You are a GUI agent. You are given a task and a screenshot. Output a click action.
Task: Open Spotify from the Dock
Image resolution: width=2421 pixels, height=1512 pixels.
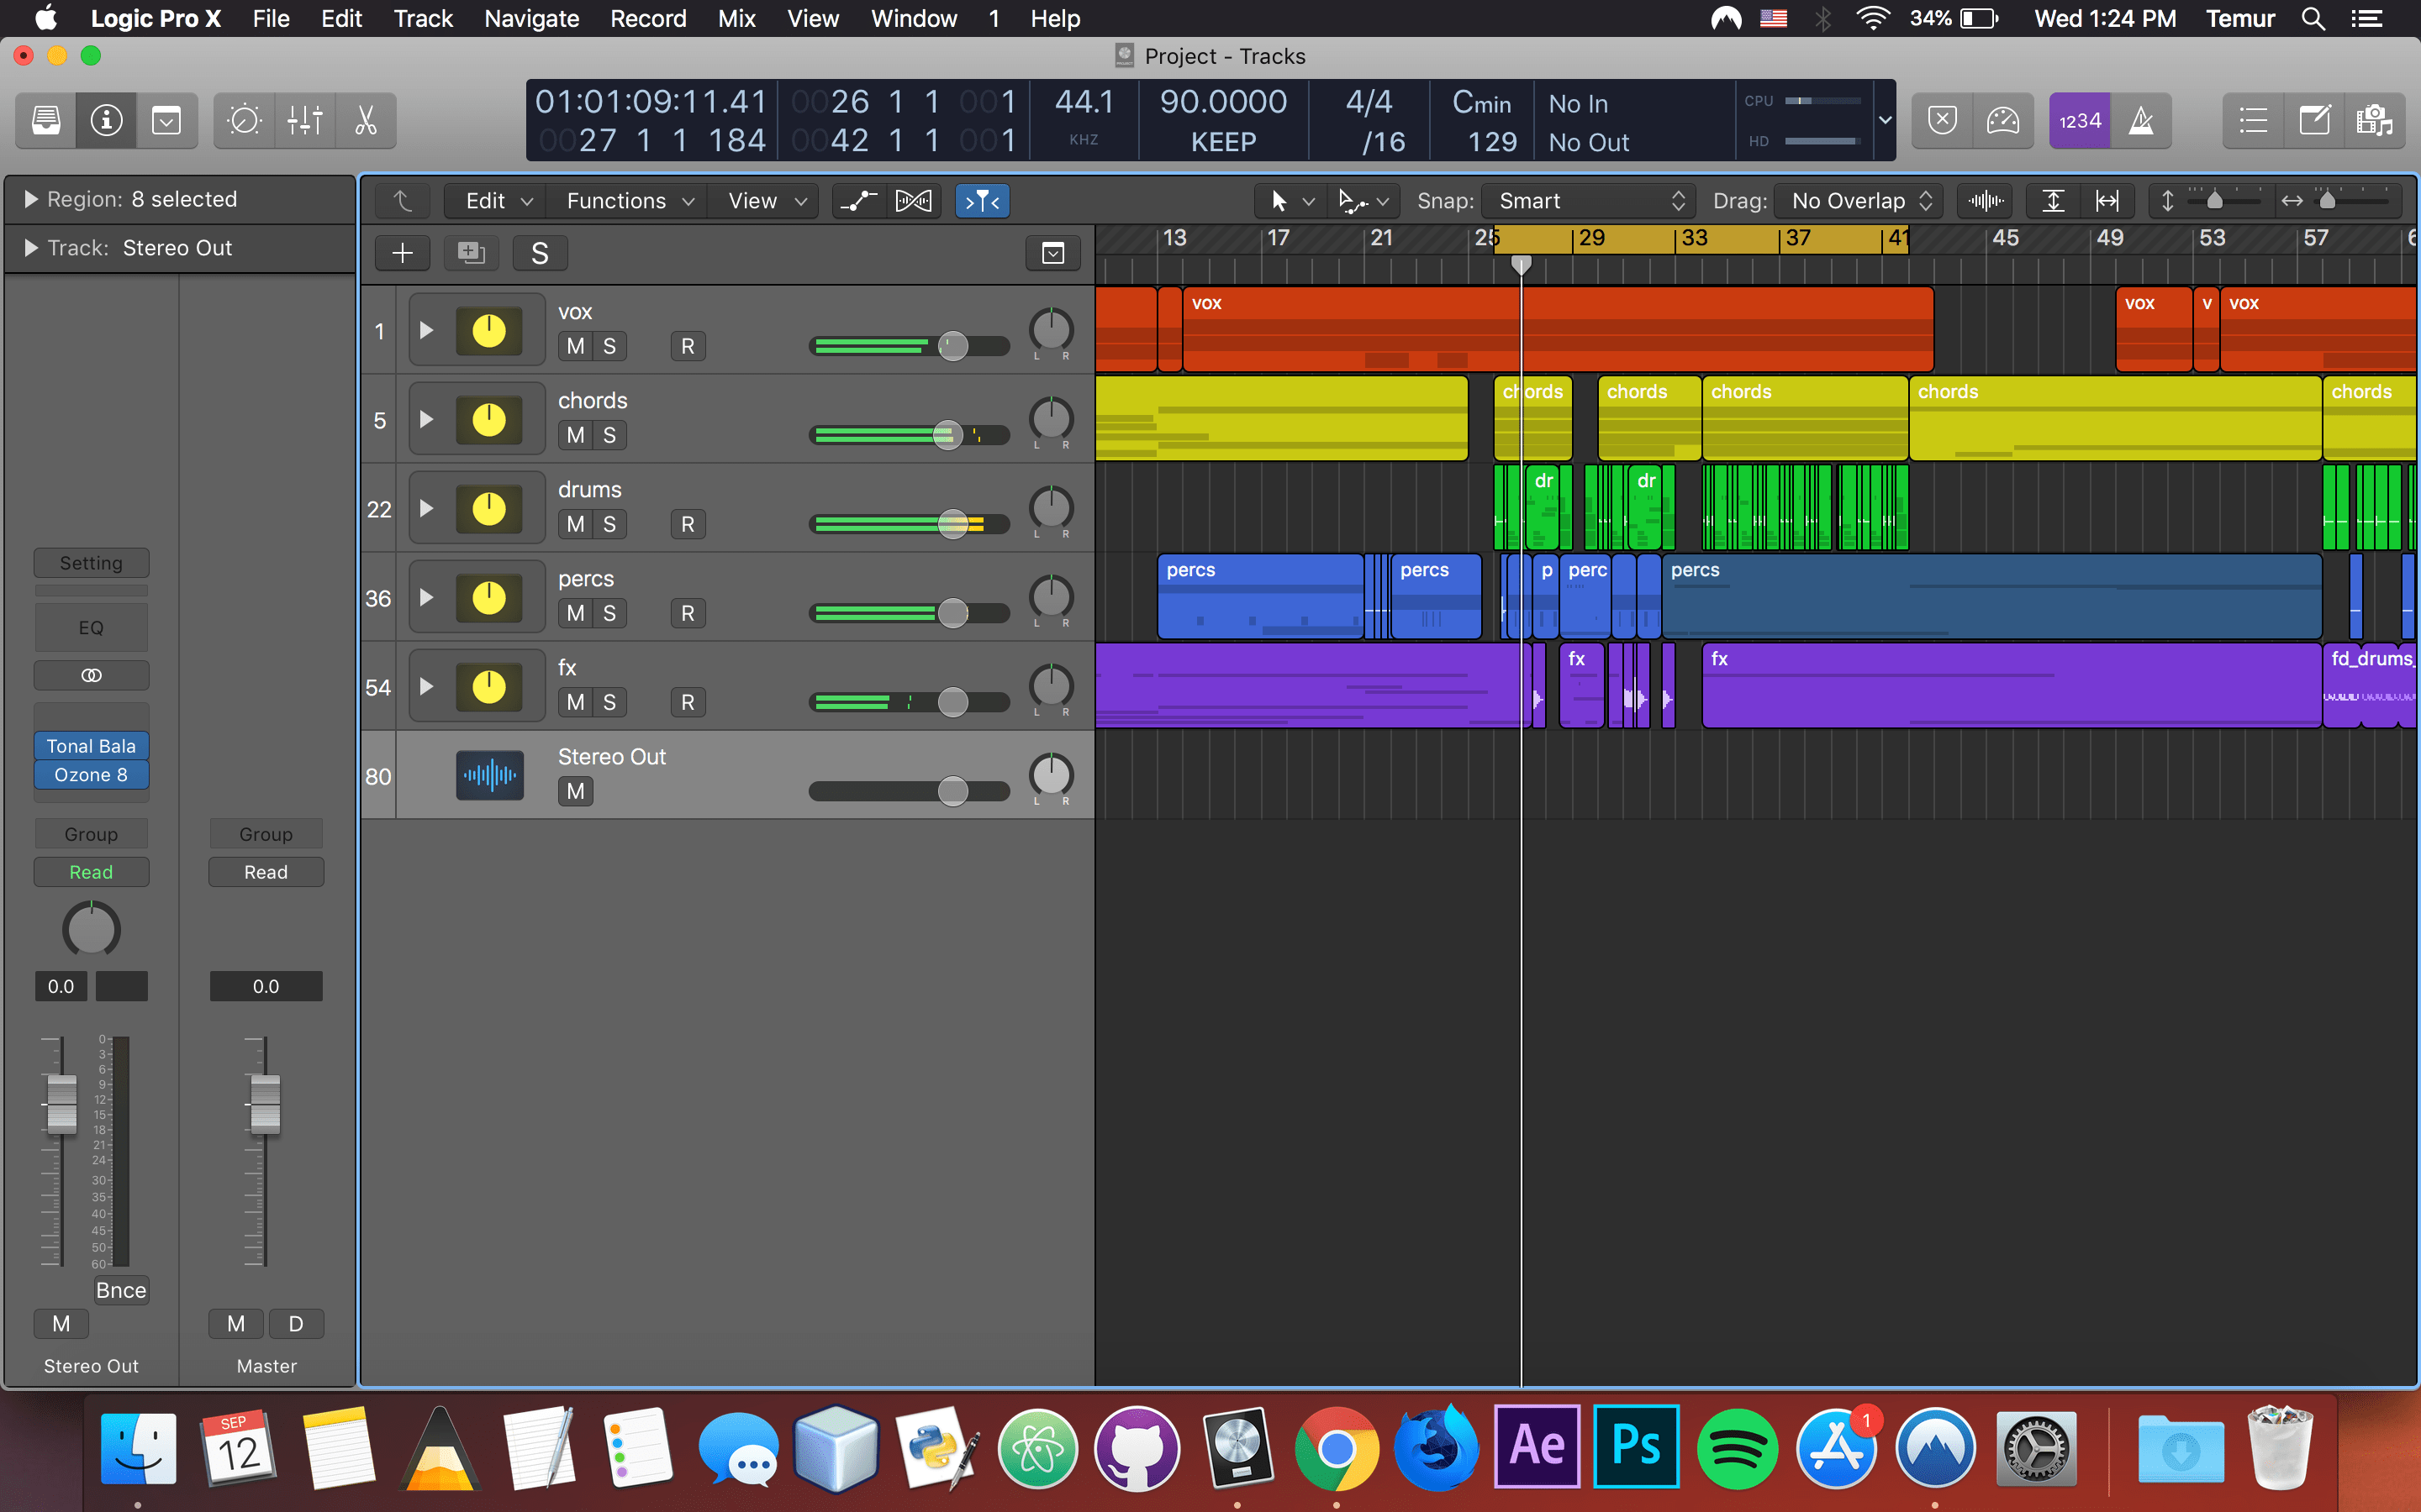pyautogui.click(x=1738, y=1447)
